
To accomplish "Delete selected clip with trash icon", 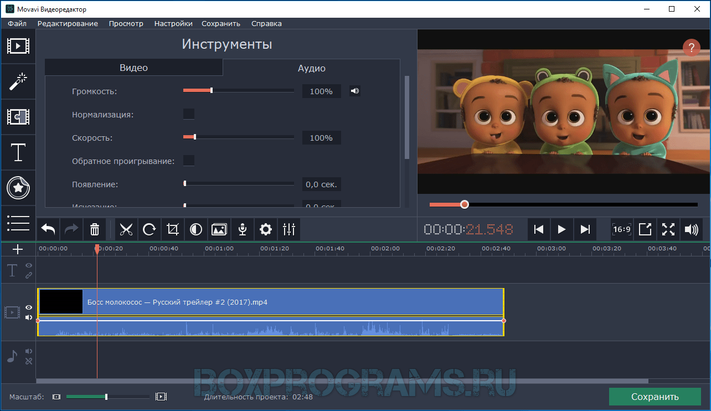I will (95, 229).
